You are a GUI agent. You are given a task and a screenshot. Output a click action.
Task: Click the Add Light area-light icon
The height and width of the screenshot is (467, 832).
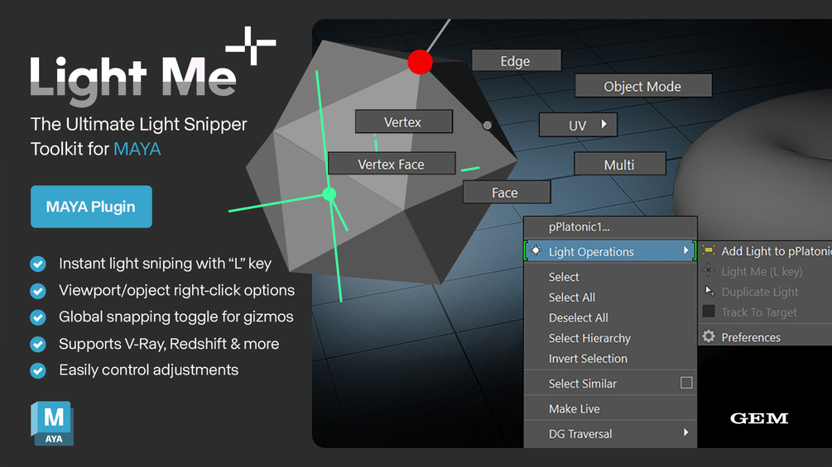point(709,250)
